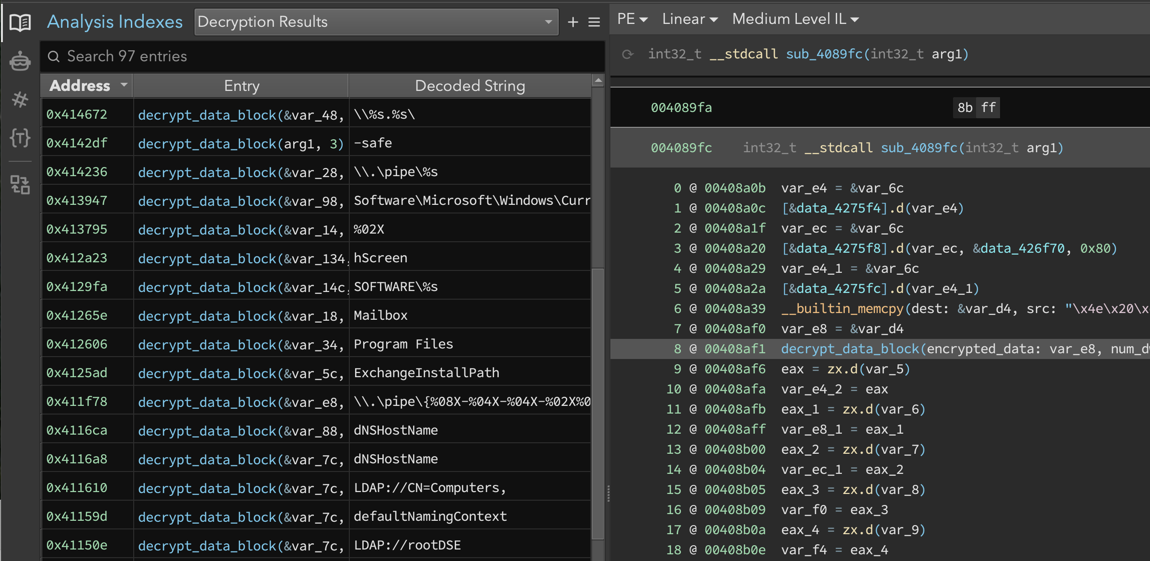Select the 'LDAP://CN=Computers,' decoded string
Image resolution: width=1150 pixels, height=561 pixels.
(430, 488)
